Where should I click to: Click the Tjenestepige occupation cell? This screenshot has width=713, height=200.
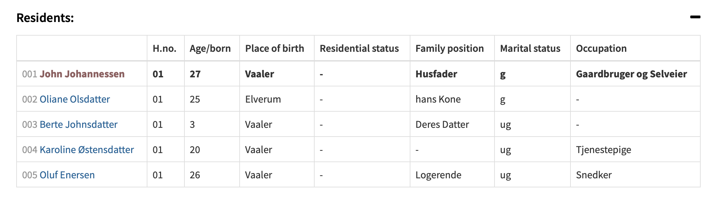point(603,150)
